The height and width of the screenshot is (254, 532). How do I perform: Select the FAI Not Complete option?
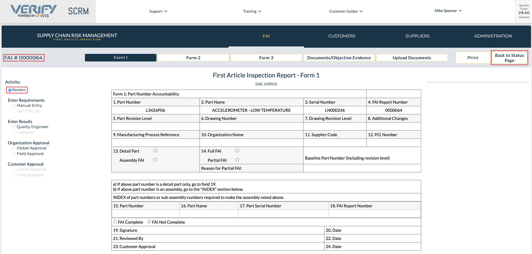[149, 222]
